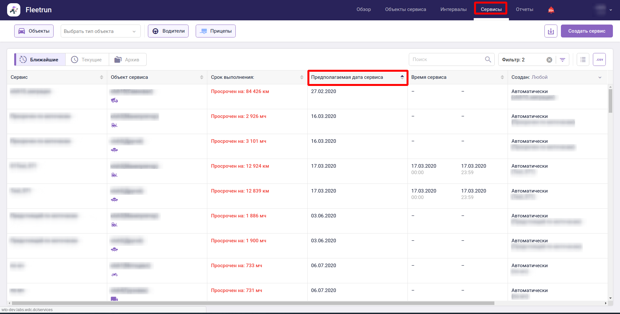Image resolution: width=620 pixels, height=314 pixels.
Task: Click the Fleetrun logo icon
Action: click(x=14, y=10)
